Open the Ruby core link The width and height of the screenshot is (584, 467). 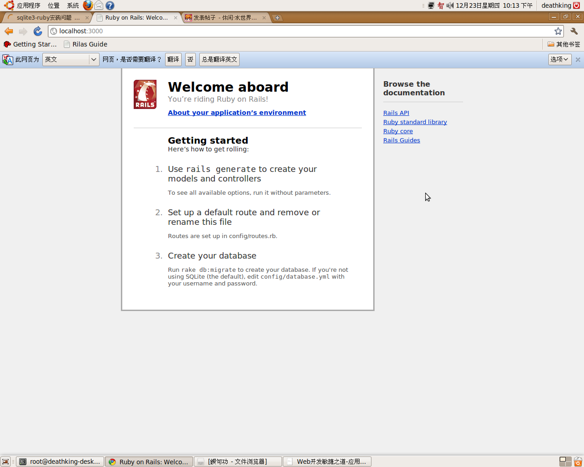[x=398, y=131]
